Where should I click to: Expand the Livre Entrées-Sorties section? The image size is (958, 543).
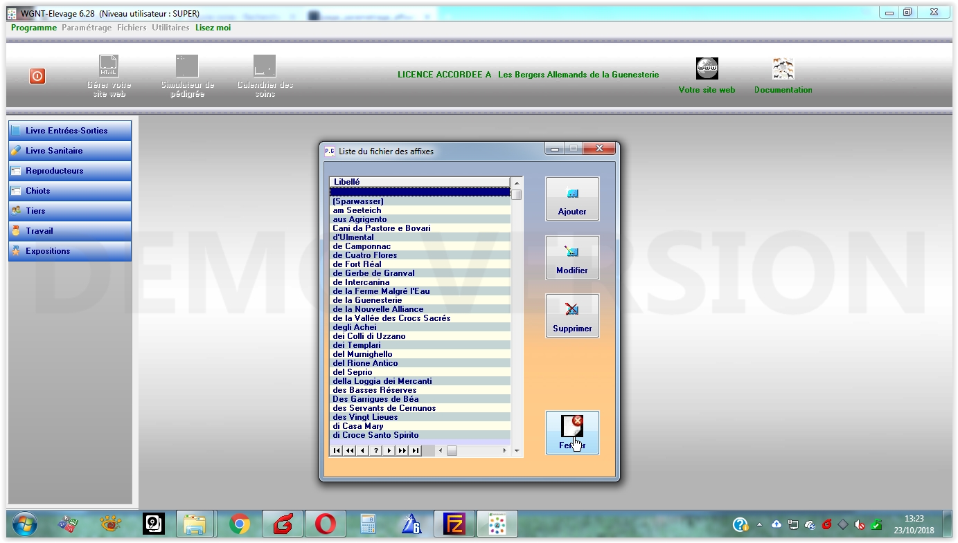[x=70, y=131]
